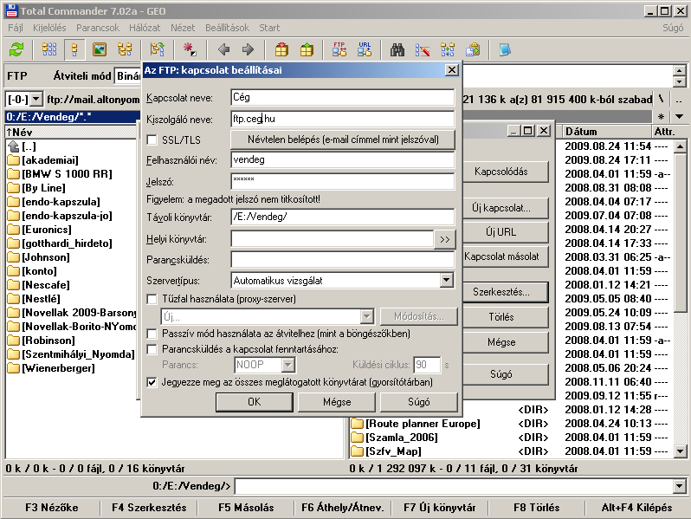Confirm FTP settings with OK button

pos(255,402)
